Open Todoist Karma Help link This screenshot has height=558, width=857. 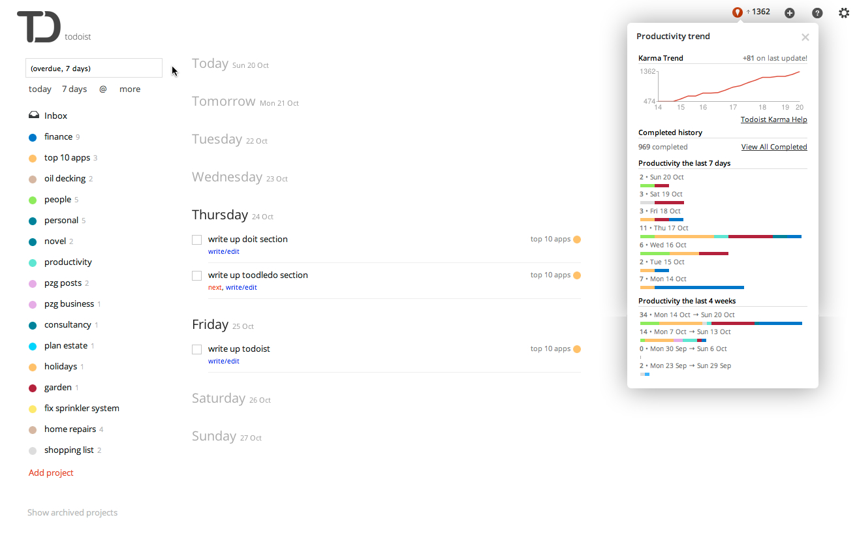(773, 119)
